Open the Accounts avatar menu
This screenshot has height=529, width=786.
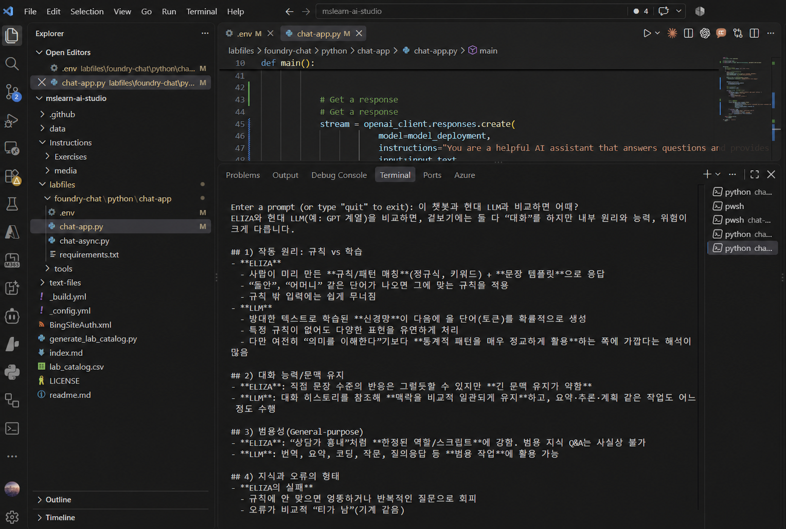(x=12, y=489)
